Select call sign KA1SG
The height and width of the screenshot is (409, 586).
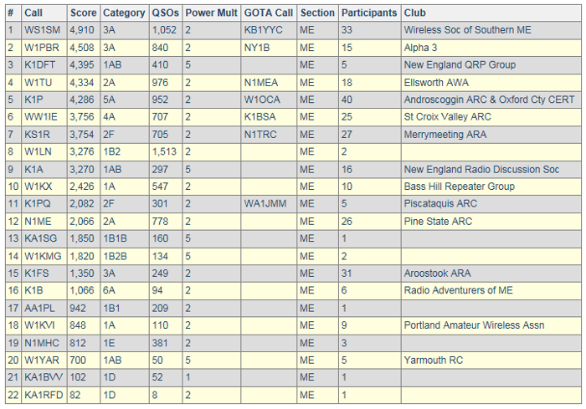pos(40,238)
